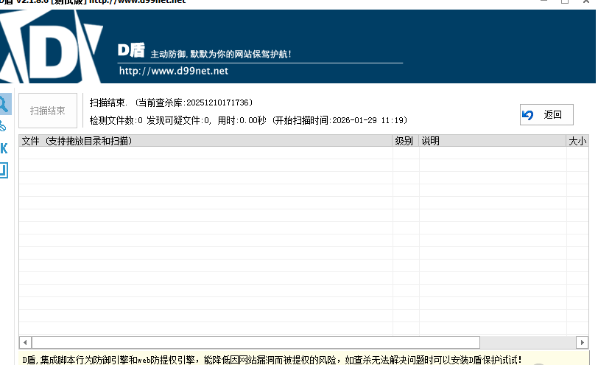Click the blue K sidebar icon
The image size is (598, 365).
coord(4,148)
